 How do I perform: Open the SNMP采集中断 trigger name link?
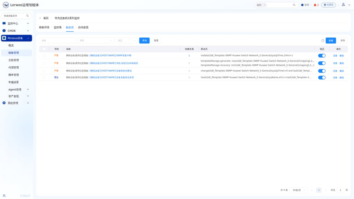pyautogui.click(x=110, y=56)
